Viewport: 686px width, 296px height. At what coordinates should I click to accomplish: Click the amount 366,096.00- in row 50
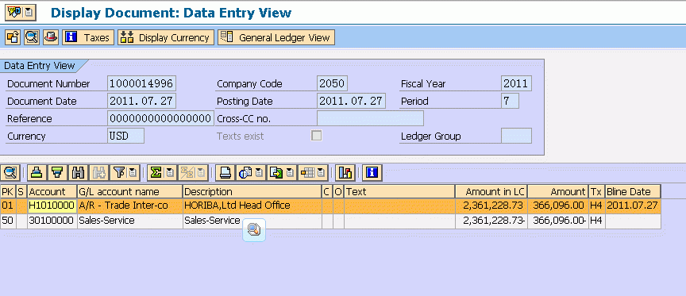tap(558, 221)
